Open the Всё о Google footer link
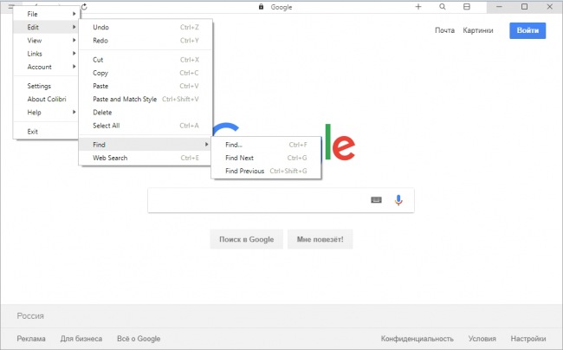The height and width of the screenshot is (350, 563). click(x=139, y=339)
